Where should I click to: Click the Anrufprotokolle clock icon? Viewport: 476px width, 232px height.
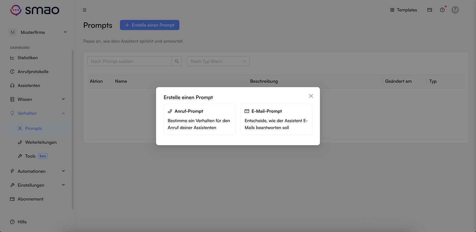pyautogui.click(x=12, y=72)
